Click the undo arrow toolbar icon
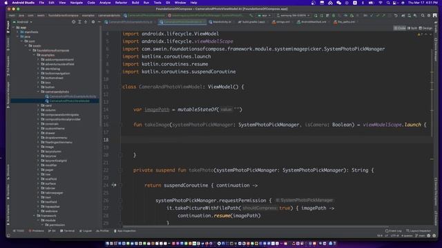Screen dimensions: 442x248 point(396,15)
